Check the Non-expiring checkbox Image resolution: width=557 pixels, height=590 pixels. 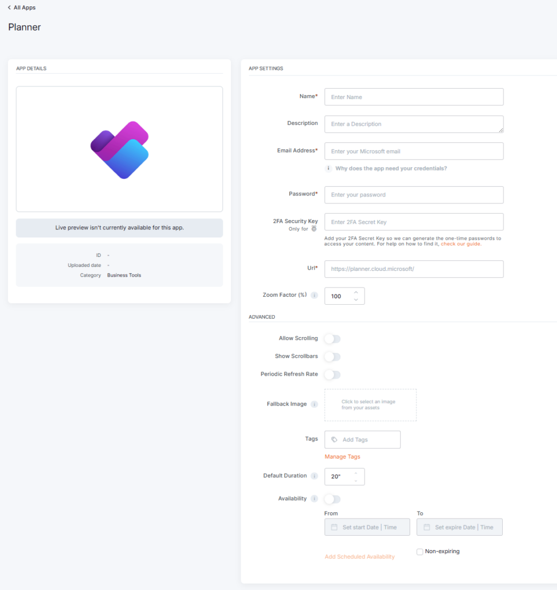coord(420,551)
